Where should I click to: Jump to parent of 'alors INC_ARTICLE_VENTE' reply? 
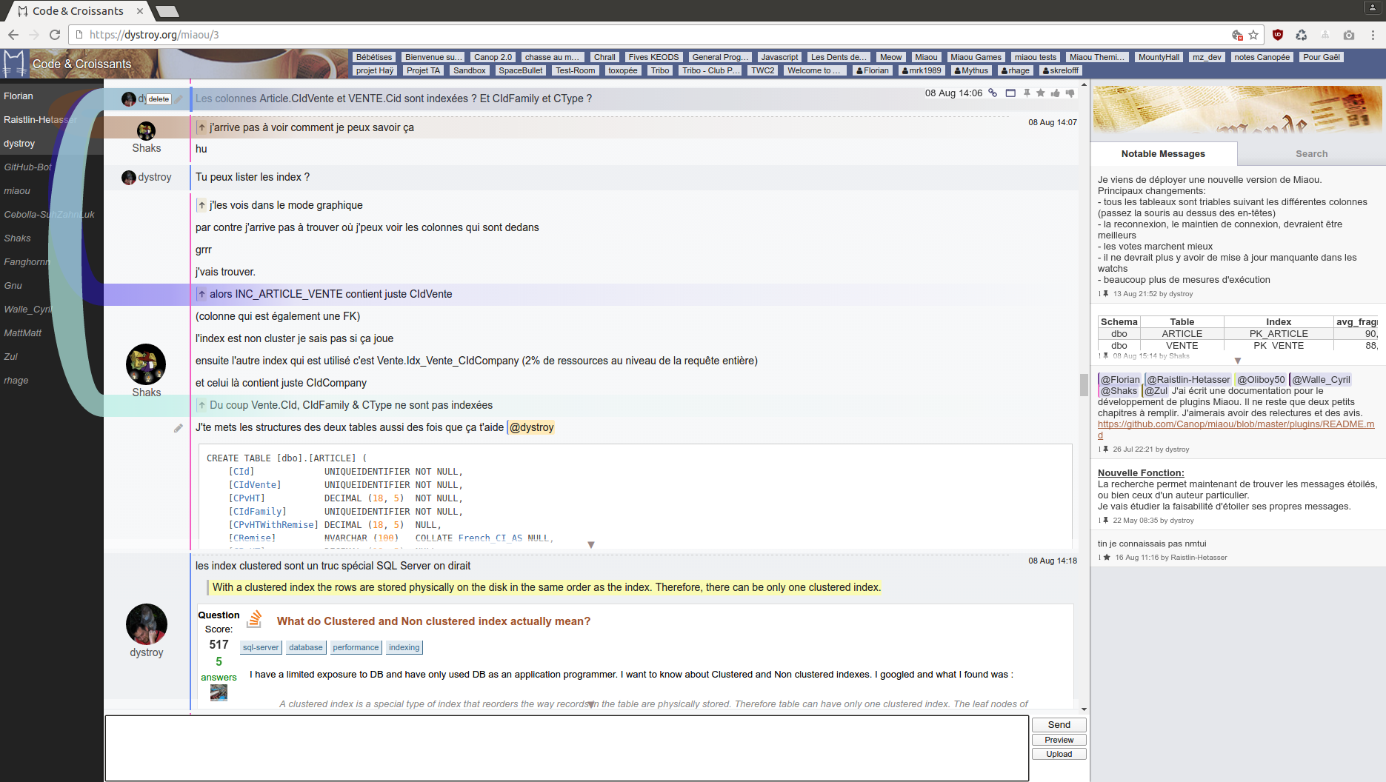pyautogui.click(x=201, y=294)
